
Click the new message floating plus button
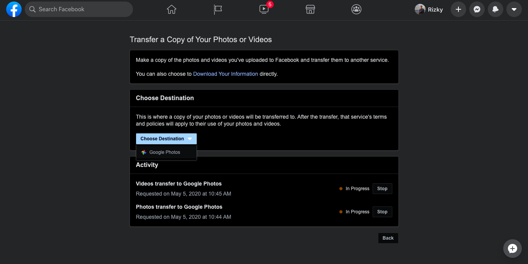[513, 249]
